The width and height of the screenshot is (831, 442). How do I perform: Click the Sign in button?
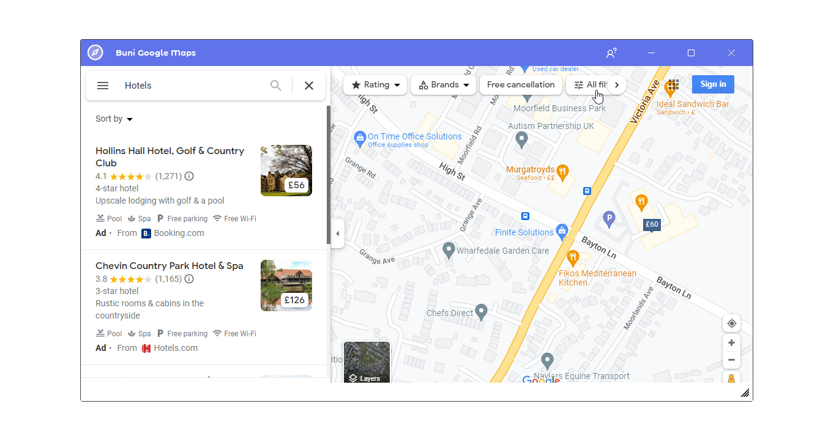713,84
